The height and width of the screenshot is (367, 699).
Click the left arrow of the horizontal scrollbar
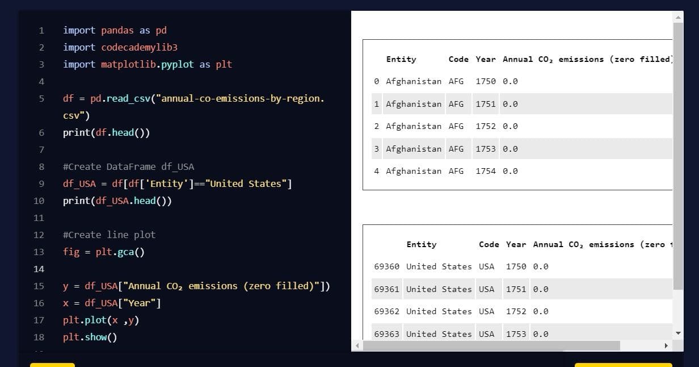(356, 345)
